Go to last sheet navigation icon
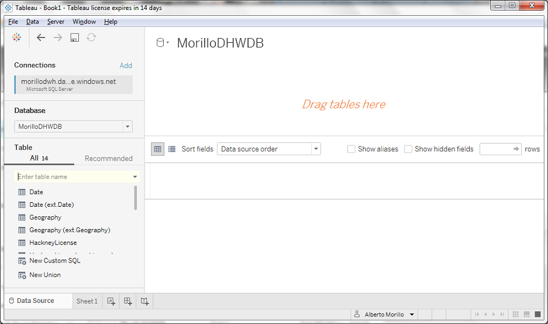 point(502,314)
